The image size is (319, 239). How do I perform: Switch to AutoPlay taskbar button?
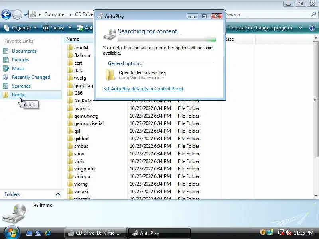pyautogui.click(x=159, y=233)
